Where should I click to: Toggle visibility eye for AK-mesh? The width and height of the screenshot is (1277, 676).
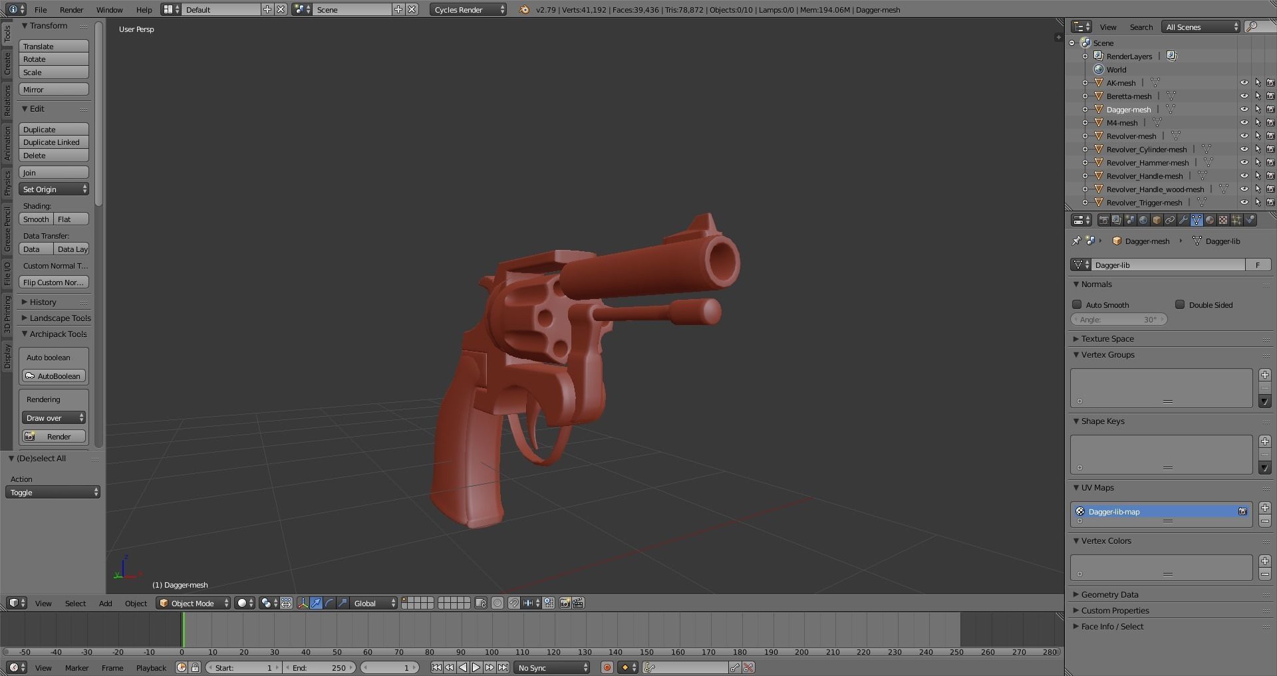click(1244, 83)
